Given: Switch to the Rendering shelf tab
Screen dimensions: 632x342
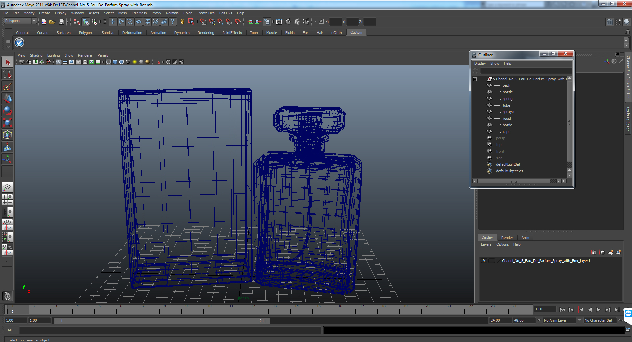Looking at the screenshot, I should (206, 33).
